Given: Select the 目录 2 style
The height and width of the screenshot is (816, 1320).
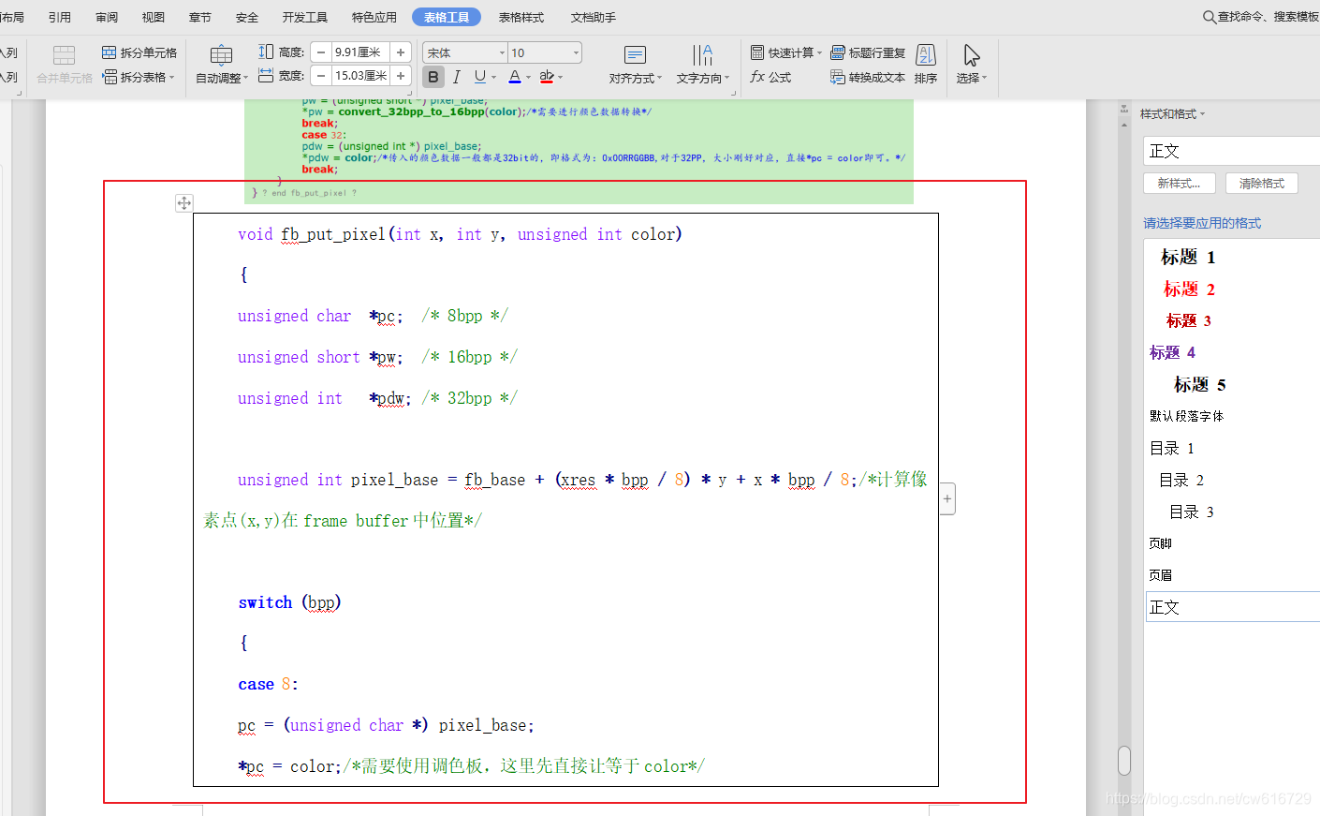Looking at the screenshot, I should [1181, 480].
